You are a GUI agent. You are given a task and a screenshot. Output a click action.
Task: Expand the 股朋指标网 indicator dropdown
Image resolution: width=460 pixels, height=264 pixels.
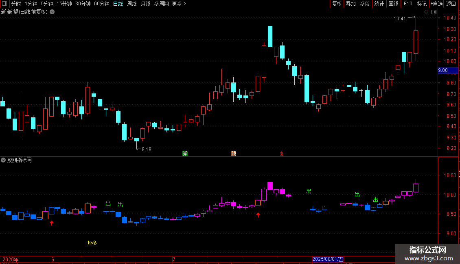[3, 160]
